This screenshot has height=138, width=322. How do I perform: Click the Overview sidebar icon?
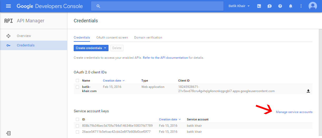click(8, 36)
